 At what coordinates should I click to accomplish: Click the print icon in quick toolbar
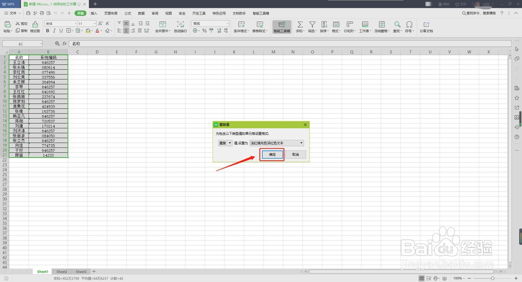pyautogui.click(x=42, y=14)
